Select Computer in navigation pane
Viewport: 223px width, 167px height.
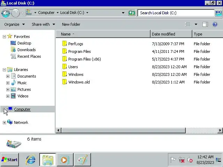tap(22, 109)
